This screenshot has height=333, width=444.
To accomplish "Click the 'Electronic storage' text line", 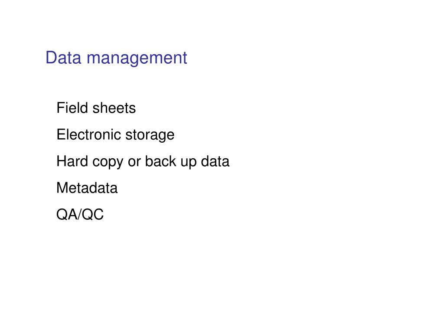I will click(115, 135).
